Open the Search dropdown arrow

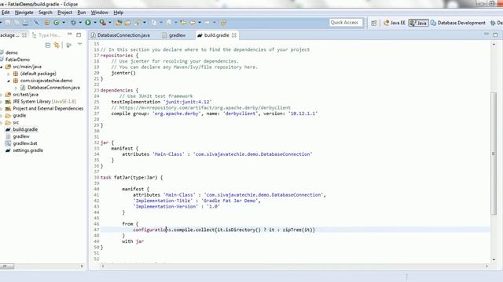[x=145, y=23]
